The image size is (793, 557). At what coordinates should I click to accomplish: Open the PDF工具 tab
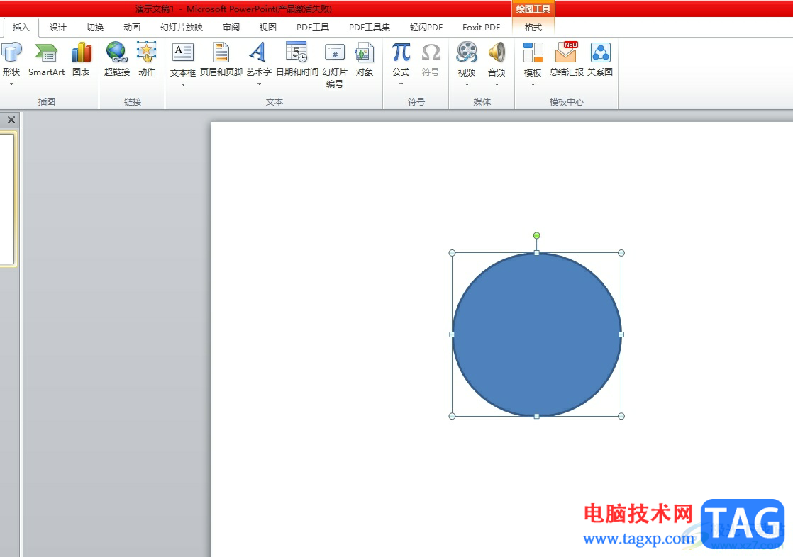click(313, 28)
